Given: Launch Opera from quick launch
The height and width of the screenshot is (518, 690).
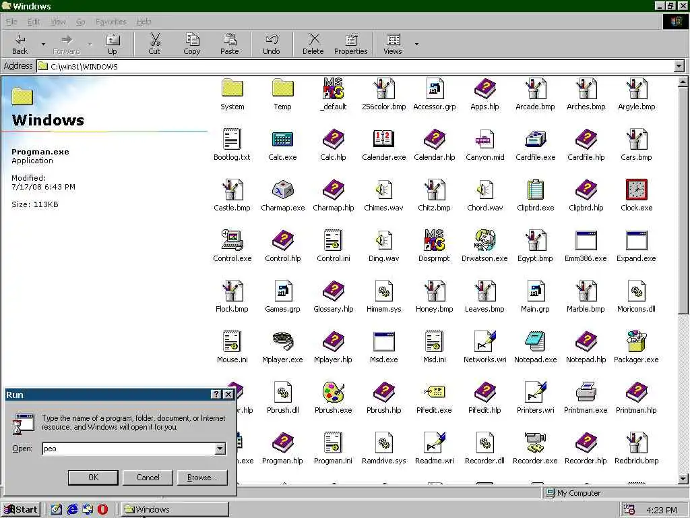Looking at the screenshot, I should 102,509.
